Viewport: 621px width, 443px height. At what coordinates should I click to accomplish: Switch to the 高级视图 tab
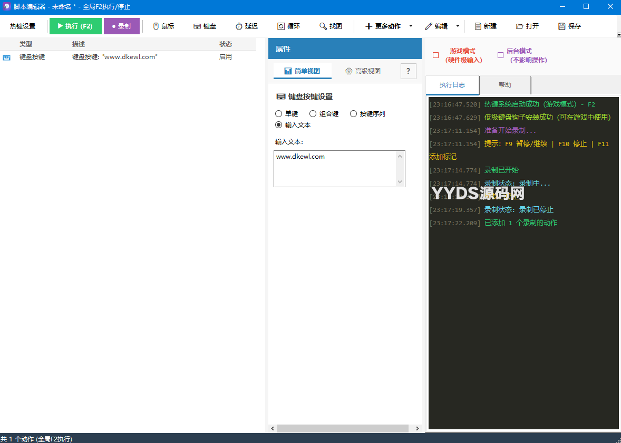[x=363, y=71]
